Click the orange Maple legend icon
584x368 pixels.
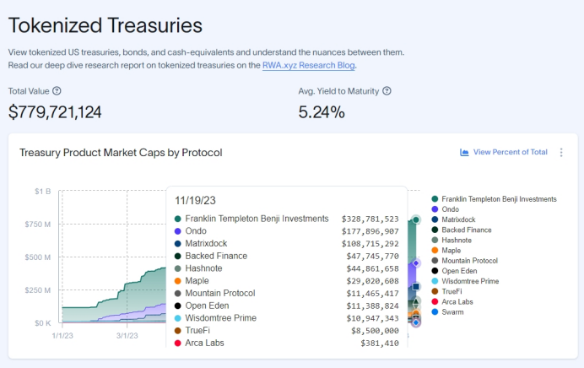tap(434, 250)
